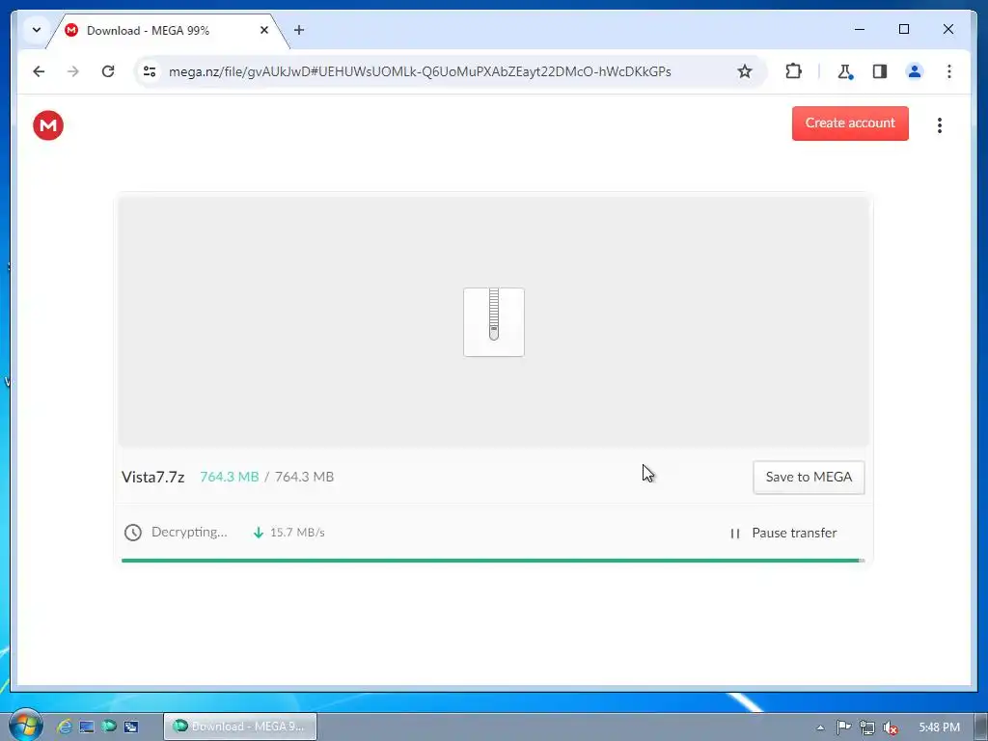988x741 pixels.
Task: Click the MEGA logo icon
Action: pos(48,124)
